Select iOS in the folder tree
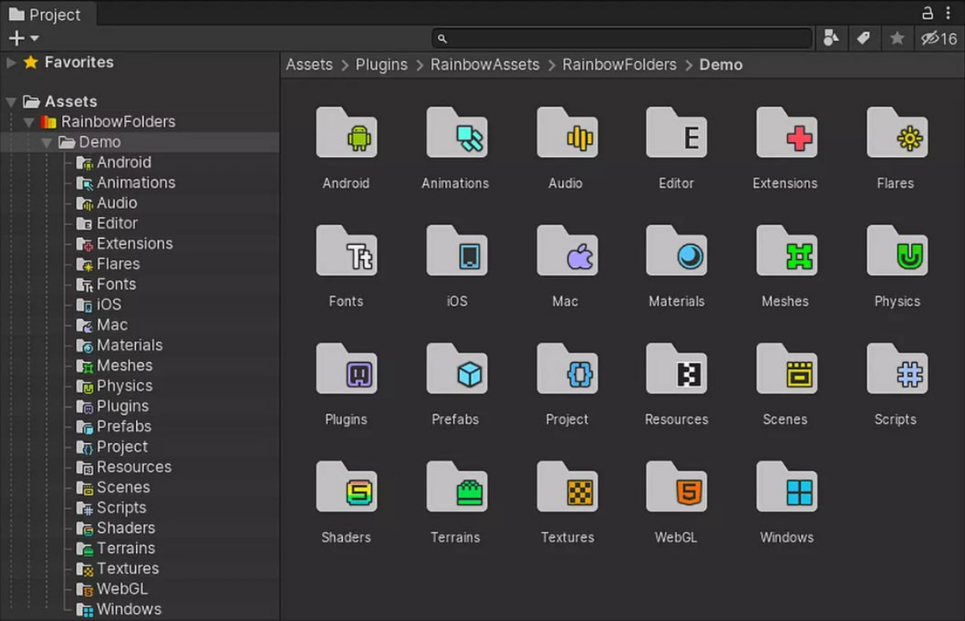The height and width of the screenshot is (621, 965). [109, 304]
